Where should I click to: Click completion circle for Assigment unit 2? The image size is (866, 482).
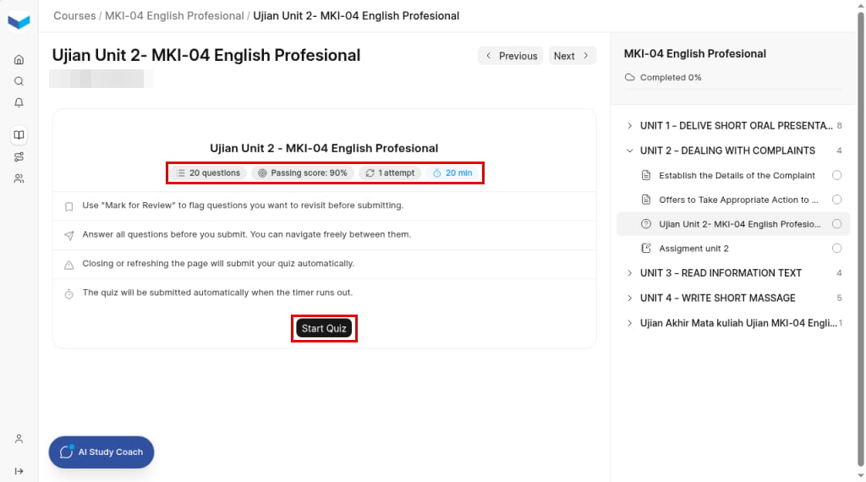pyautogui.click(x=836, y=248)
